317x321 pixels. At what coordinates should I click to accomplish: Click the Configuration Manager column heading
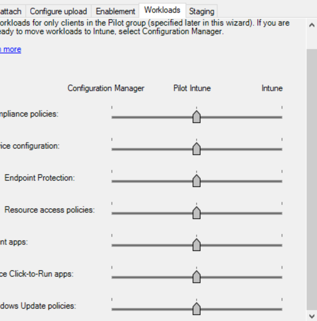(x=106, y=88)
